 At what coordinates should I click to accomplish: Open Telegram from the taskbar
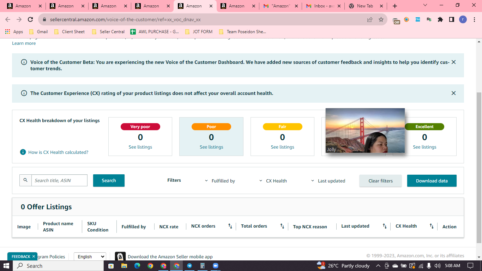pyautogui.click(x=189, y=266)
